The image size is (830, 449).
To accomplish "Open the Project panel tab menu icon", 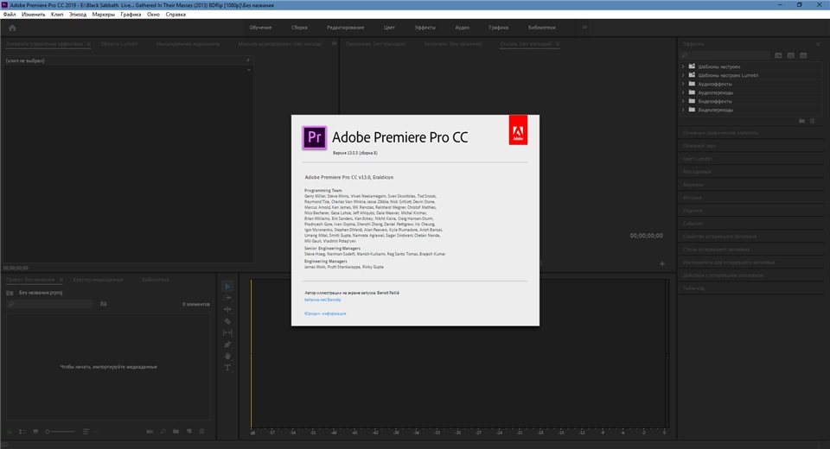I will pos(61,280).
